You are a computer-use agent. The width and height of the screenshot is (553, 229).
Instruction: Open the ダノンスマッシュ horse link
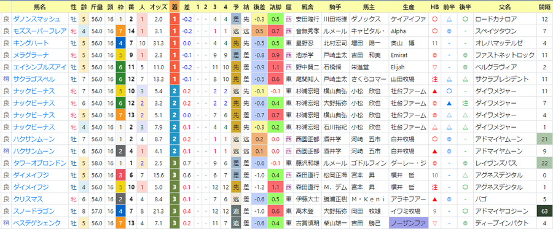click(x=37, y=19)
